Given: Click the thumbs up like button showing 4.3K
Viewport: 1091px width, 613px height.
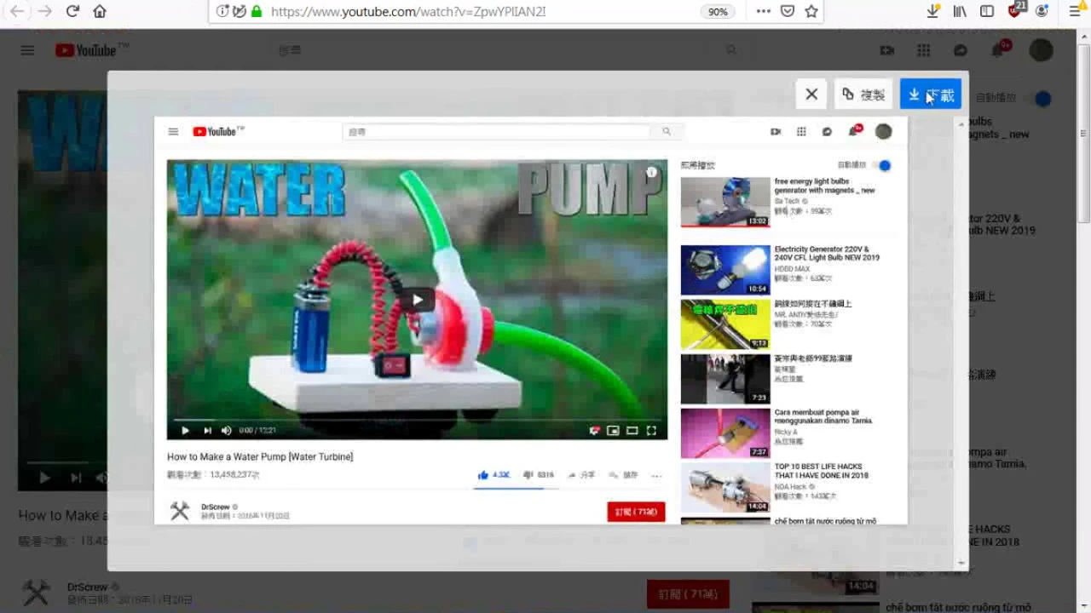Looking at the screenshot, I should click(494, 475).
